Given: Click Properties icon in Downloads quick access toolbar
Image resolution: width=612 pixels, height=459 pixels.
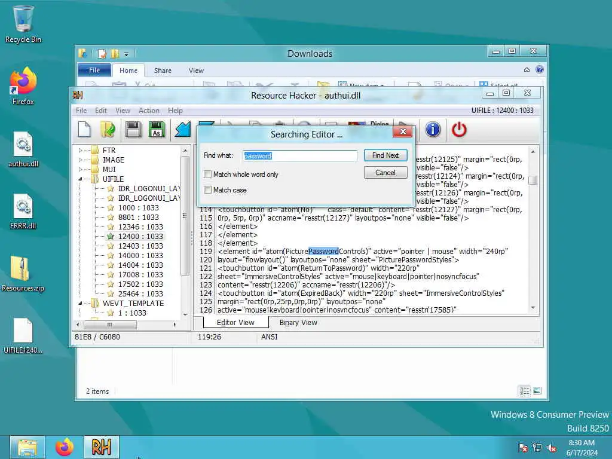Looking at the screenshot, I should pyautogui.click(x=102, y=53).
